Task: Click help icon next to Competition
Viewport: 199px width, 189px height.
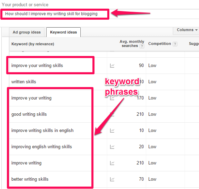Action: pos(175,44)
